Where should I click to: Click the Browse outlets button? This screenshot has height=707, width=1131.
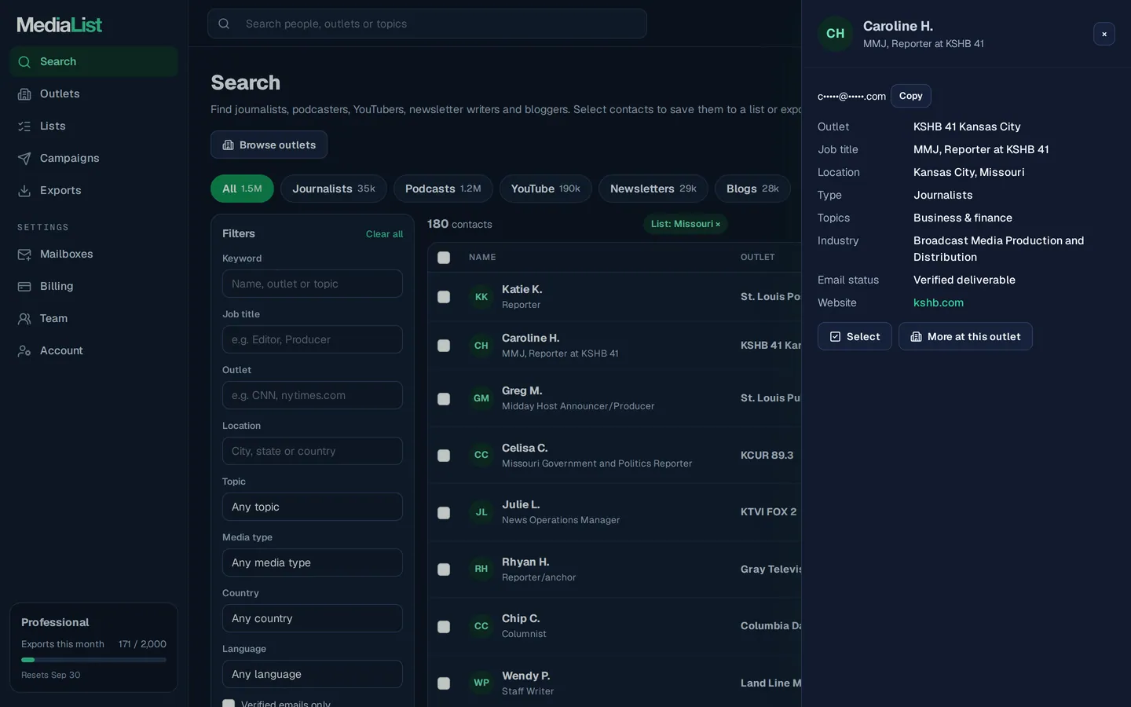(x=269, y=145)
